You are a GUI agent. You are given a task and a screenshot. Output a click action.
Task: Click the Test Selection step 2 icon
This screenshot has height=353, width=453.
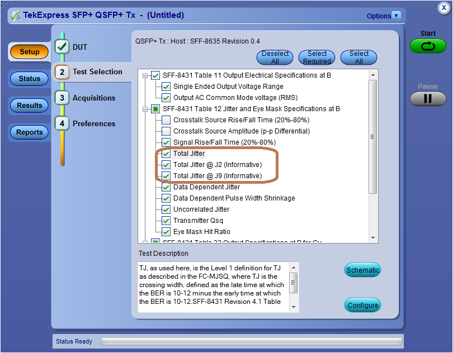(62, 72)
